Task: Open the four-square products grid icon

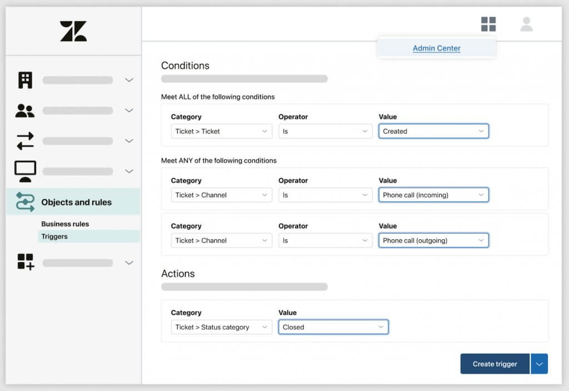Action: click(x=488, y=24)
